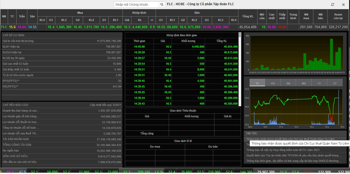
Task: Click the Giá cao nhất 52 tuần row
Action: (62, 64)
